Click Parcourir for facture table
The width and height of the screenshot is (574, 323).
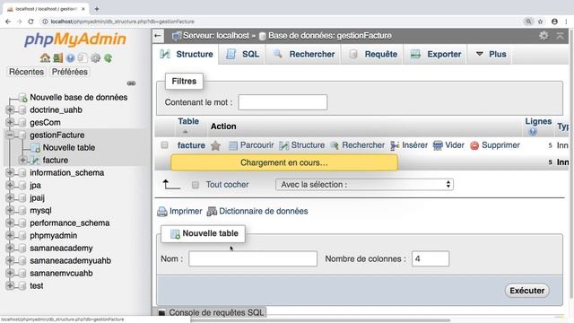[251, 145]
